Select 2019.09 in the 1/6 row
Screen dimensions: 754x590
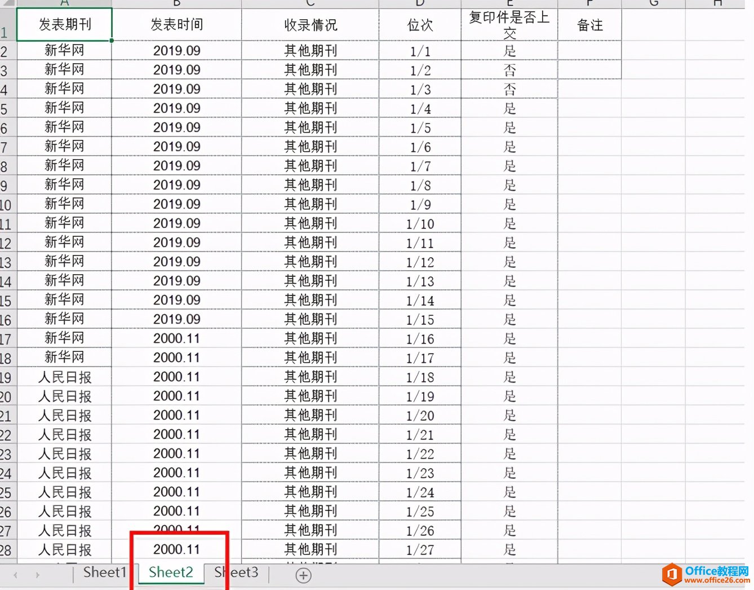click(176, 147)
